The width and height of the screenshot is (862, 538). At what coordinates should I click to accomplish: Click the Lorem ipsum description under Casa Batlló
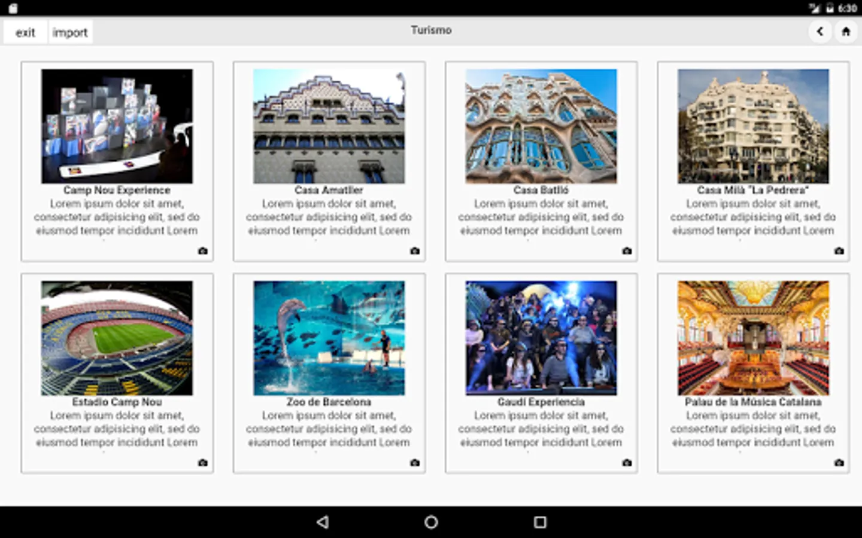541,217
